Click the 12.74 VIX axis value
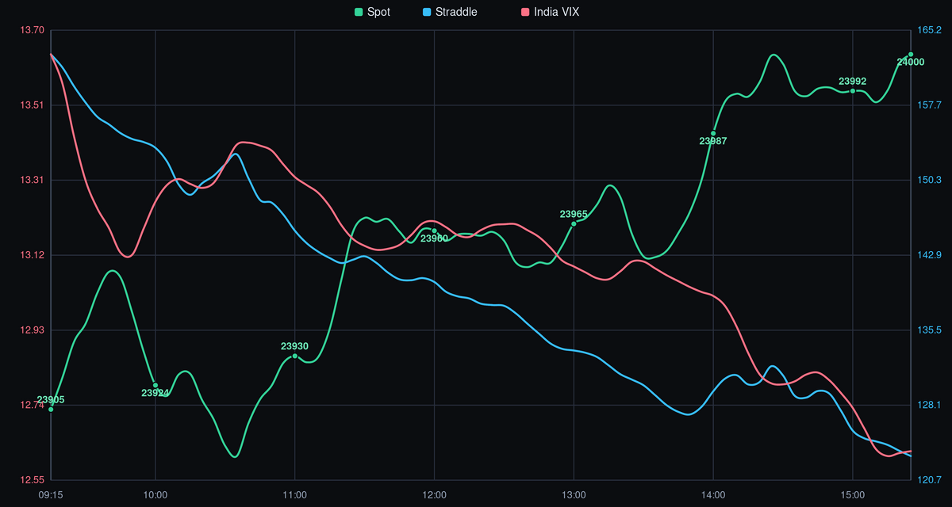 tap(33, 405)
